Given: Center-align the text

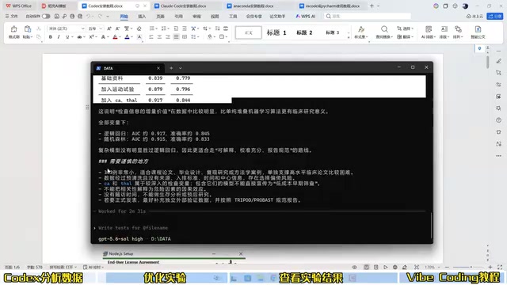Looking at the screenshot, I should 159,37.
